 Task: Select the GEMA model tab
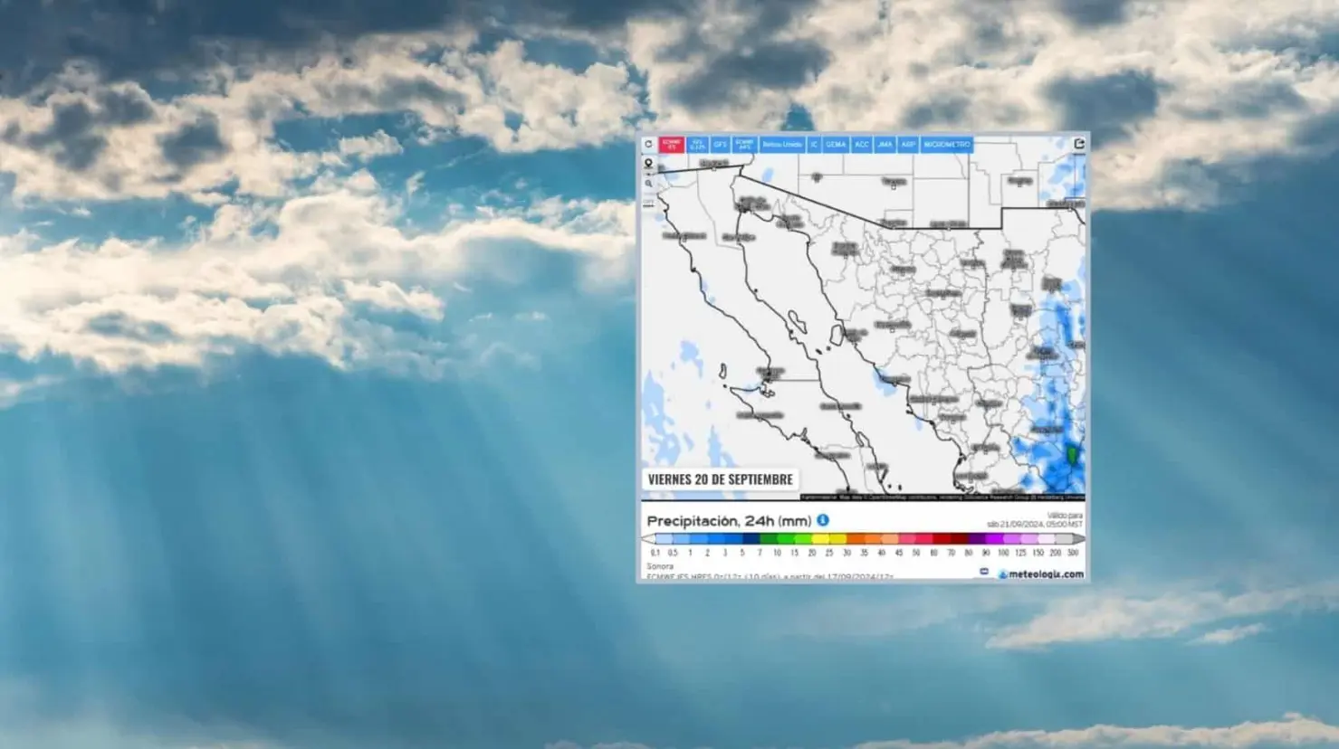click(x=836, y=145)
